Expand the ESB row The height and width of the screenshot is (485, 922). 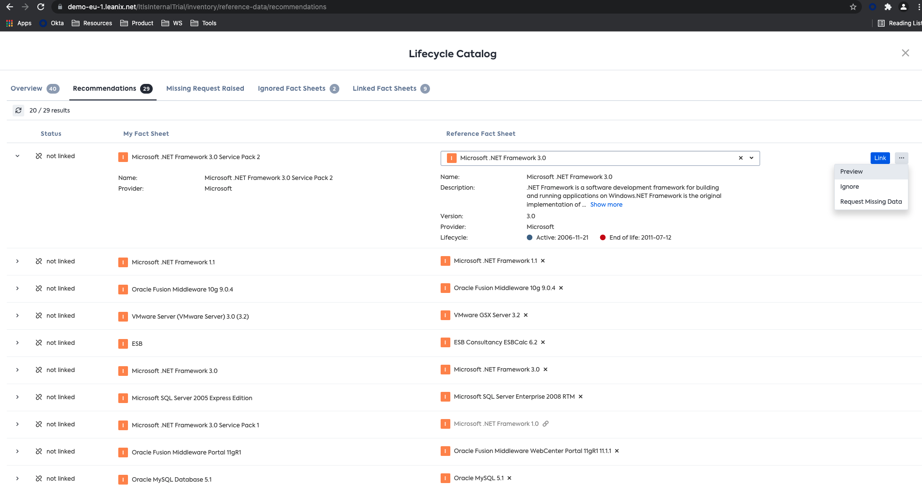pyautogui.click(x=17, y=343)
